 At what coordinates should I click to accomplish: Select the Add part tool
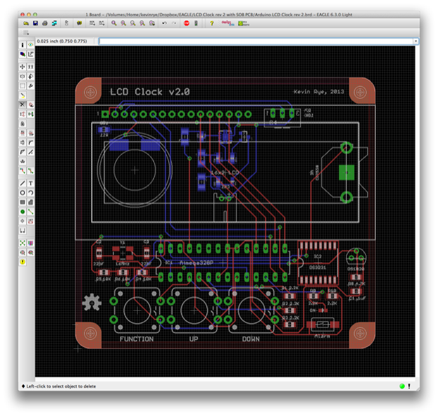coord(30,105)
